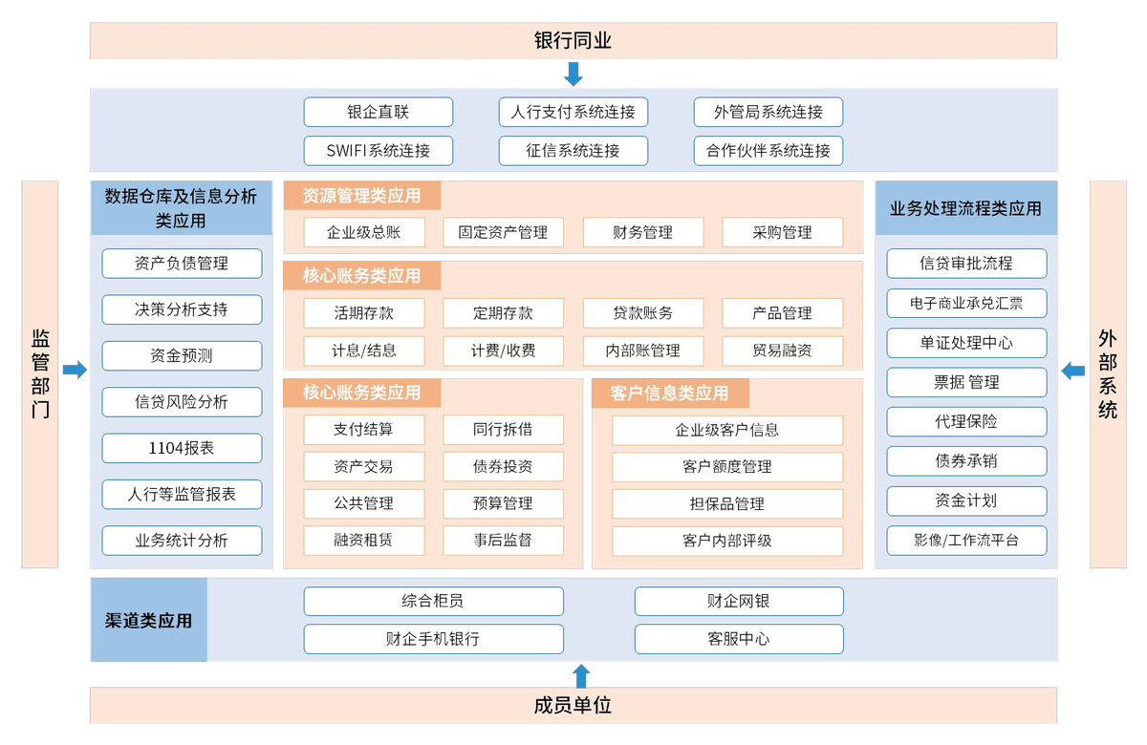Click the blue up arrow above 成员单位
This screenshot has width=1147, height=745.
pos(580,675)
